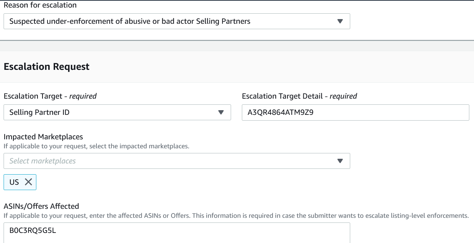Screen dimensions: 474x243
Task: Click the US tag label
Action: click(14, 182)
